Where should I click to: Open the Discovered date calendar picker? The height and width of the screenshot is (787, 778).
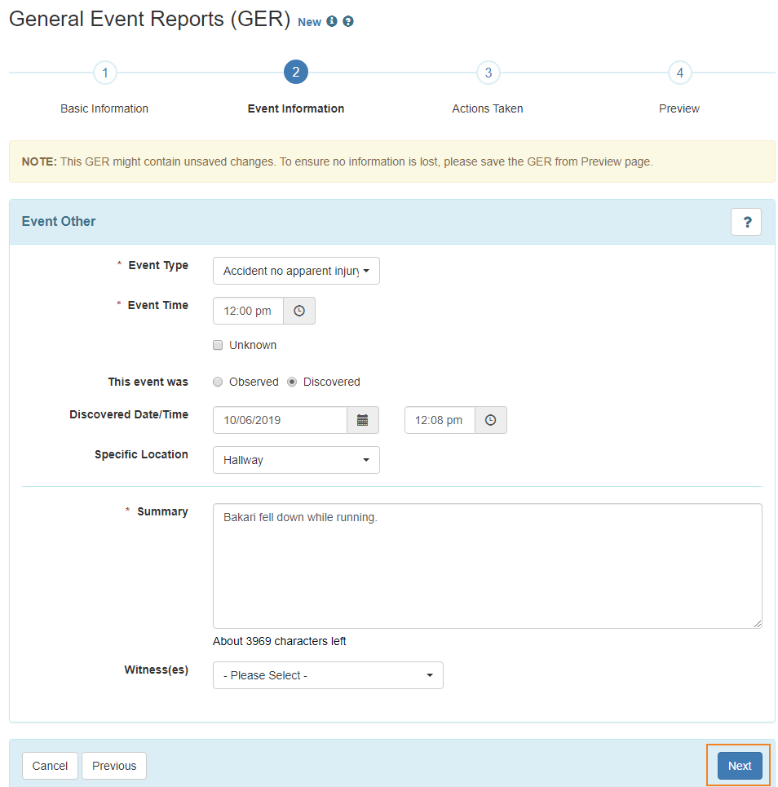pyautogui.click(x=362, y=420)
